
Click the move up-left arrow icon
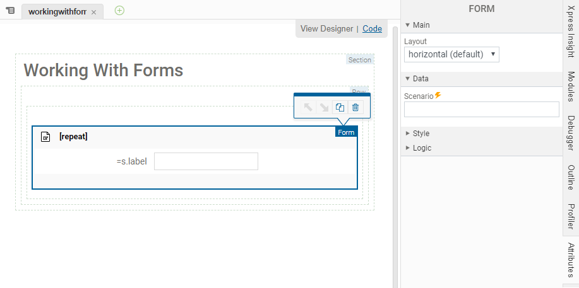308,108
